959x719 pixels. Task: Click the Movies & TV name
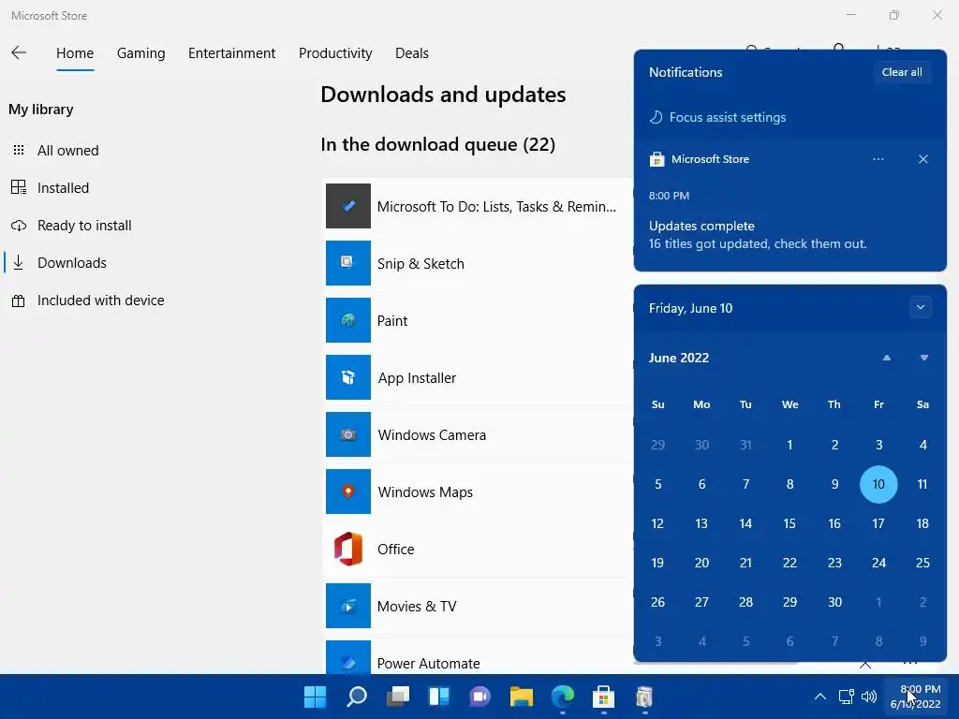pyautogui.click(x=417, y=607)
